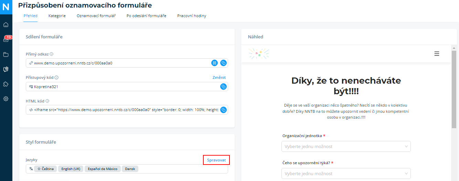Viewport: 459px width, 181px height.
Task: Open hamburger menu in preview
Action: coord(437,54)
